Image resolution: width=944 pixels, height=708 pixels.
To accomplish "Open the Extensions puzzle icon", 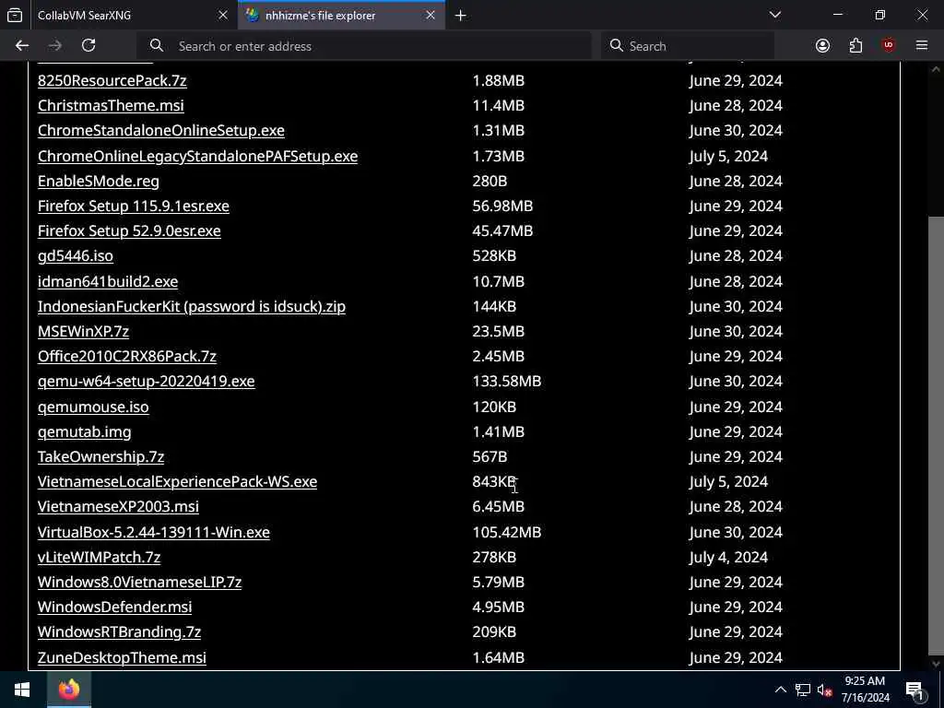I will (855, 46).
